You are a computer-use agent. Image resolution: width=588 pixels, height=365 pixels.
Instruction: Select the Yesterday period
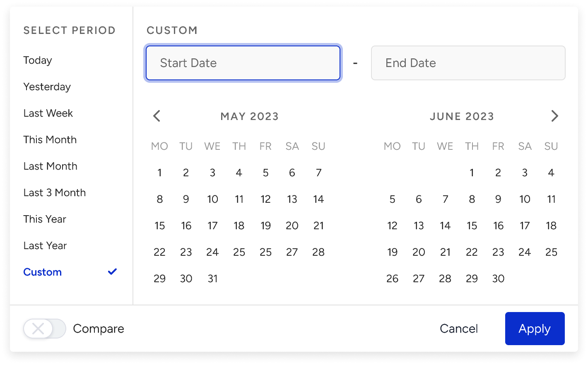pos(47,86)
